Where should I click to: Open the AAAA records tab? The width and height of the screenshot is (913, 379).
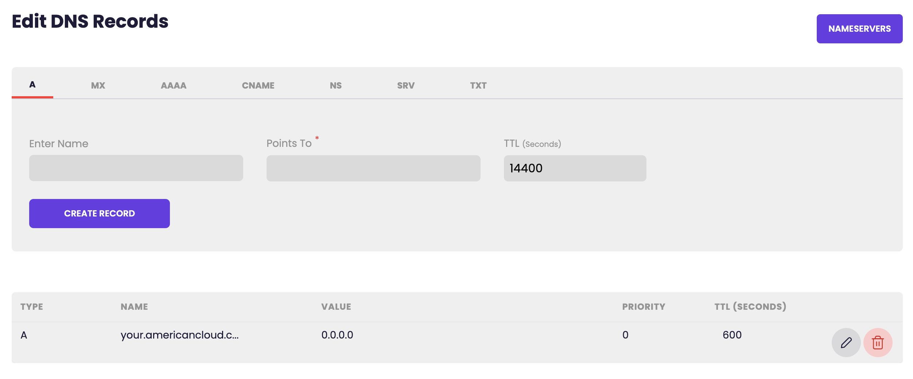[x=174, y=86]
